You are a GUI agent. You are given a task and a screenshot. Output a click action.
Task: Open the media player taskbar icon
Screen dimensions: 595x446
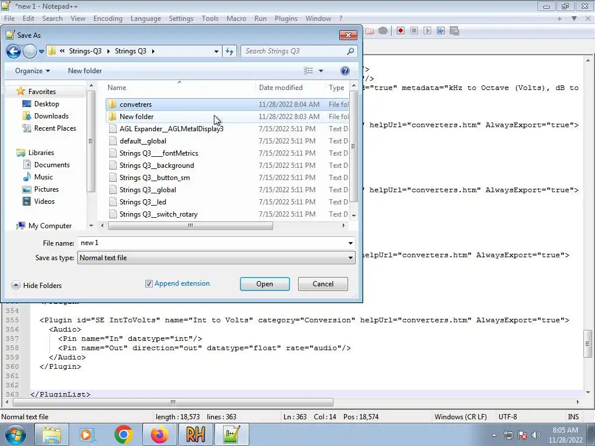point(87,434)
